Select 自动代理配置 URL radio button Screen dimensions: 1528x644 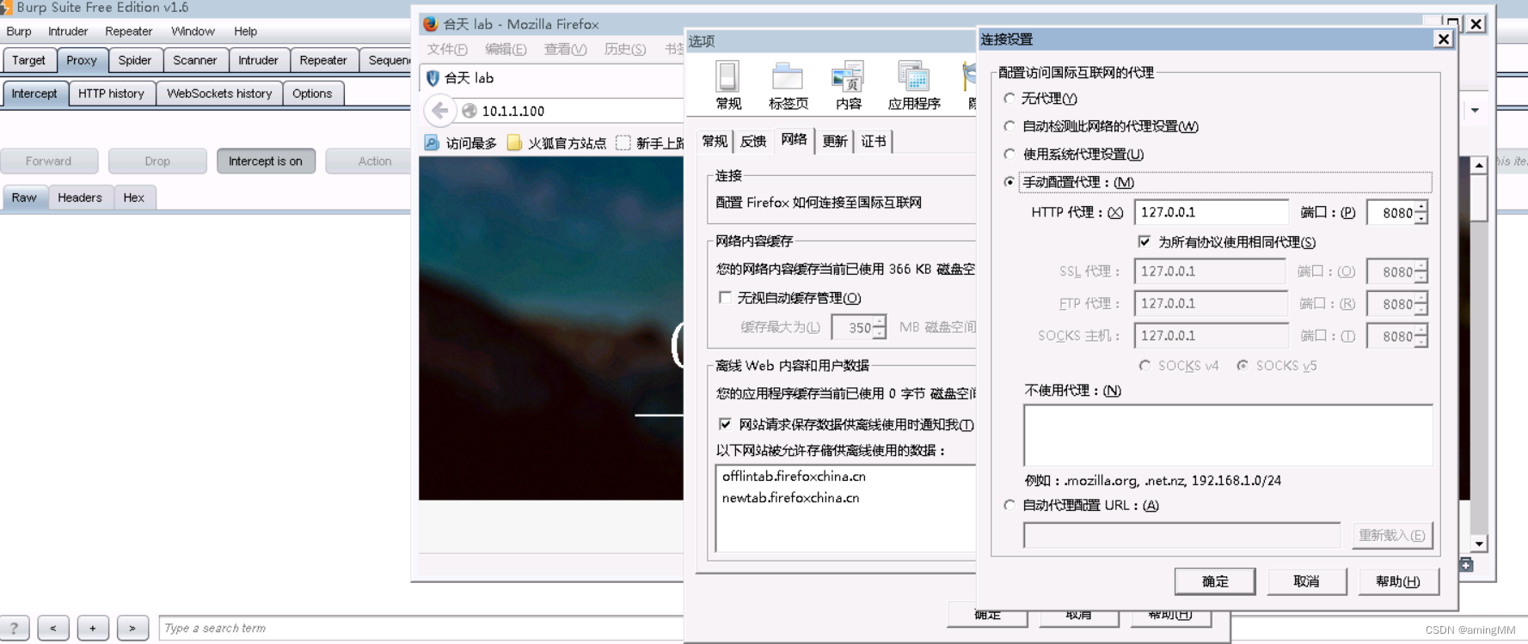(1009, 505)
